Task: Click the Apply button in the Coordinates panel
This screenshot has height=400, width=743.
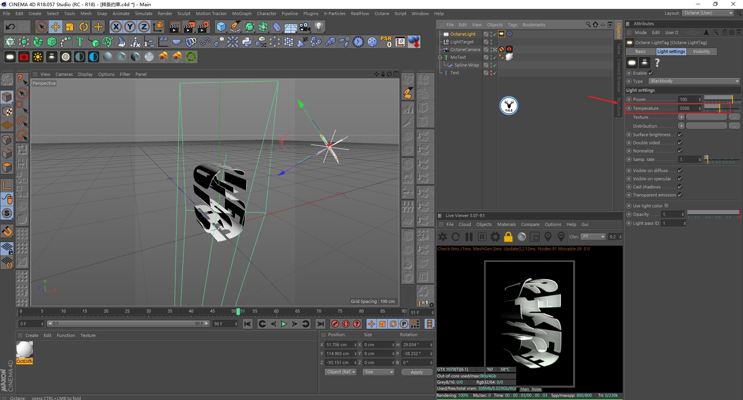Action: pyautogui.click(x=417, y=372)
